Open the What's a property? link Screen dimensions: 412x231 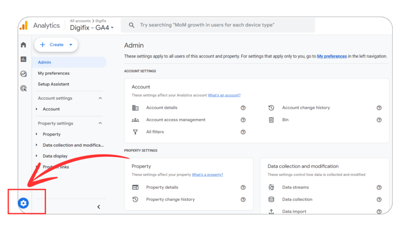[207, 175]
